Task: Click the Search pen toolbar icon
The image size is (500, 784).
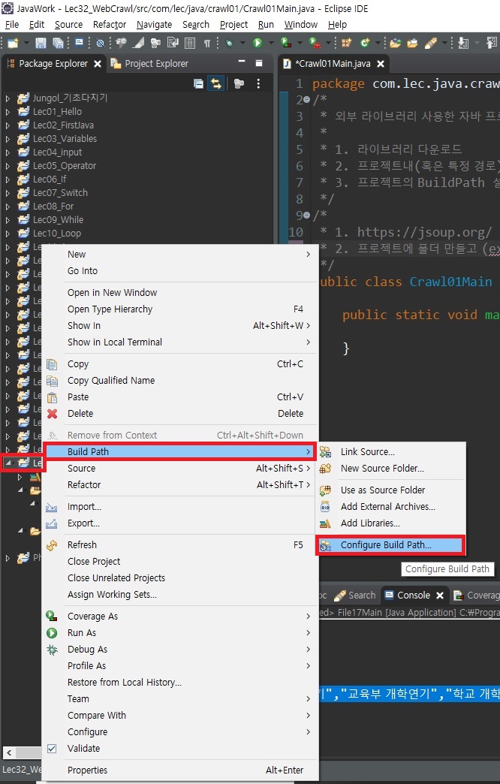Action: pyautogui.click(x=430, y=43)
